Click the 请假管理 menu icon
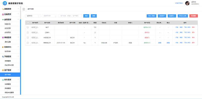 pos(3,9)
